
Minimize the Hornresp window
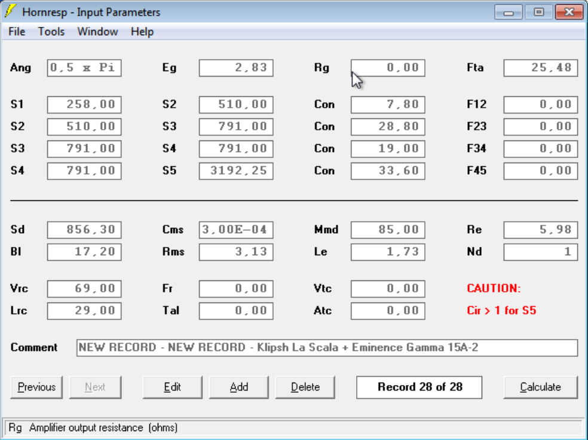point(509,13)
